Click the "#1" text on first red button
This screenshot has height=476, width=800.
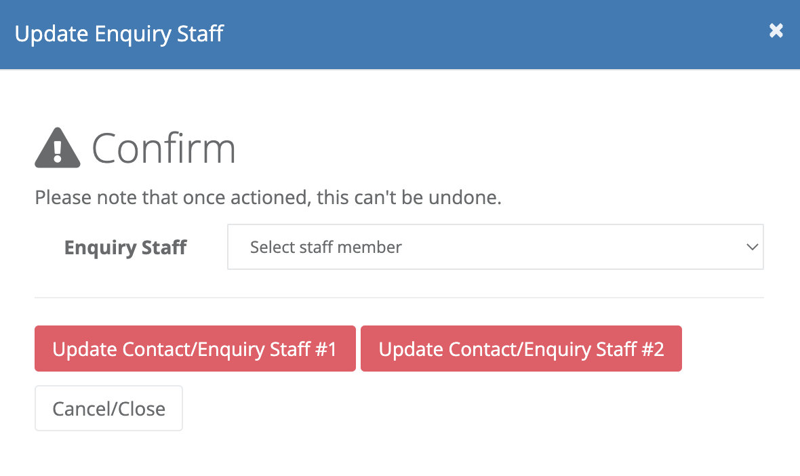coord(326,349)
